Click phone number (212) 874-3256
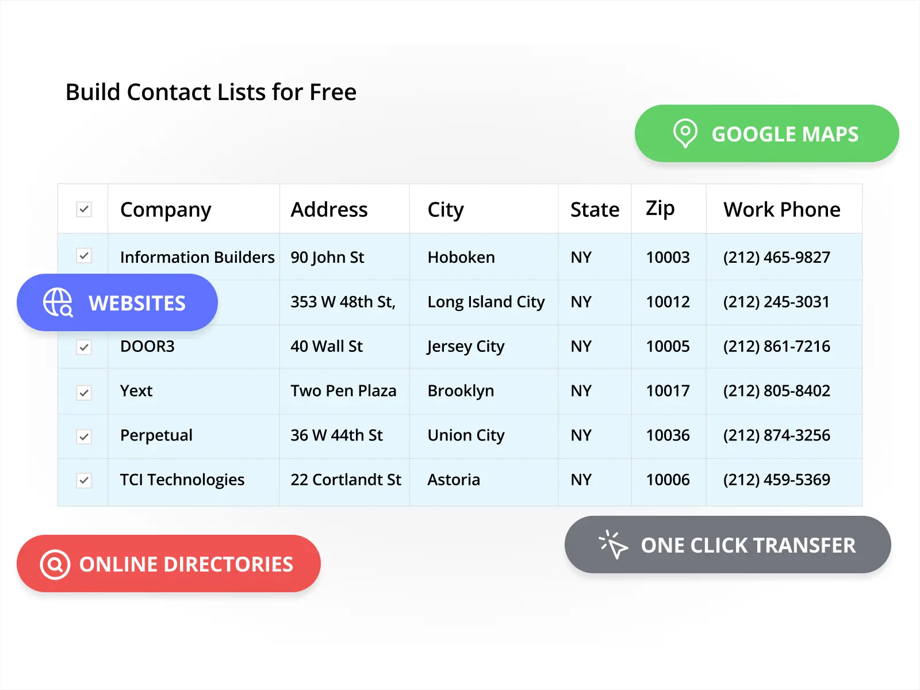 (x=777, y=435)
